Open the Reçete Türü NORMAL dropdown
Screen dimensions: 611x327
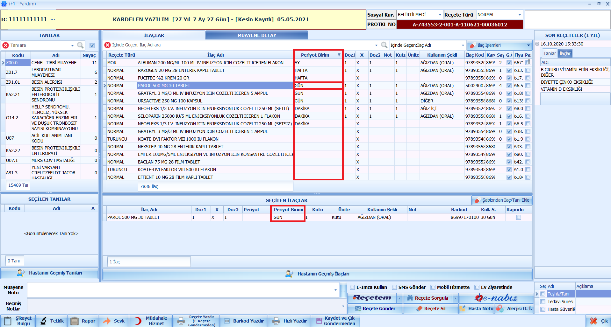[520, 15]
